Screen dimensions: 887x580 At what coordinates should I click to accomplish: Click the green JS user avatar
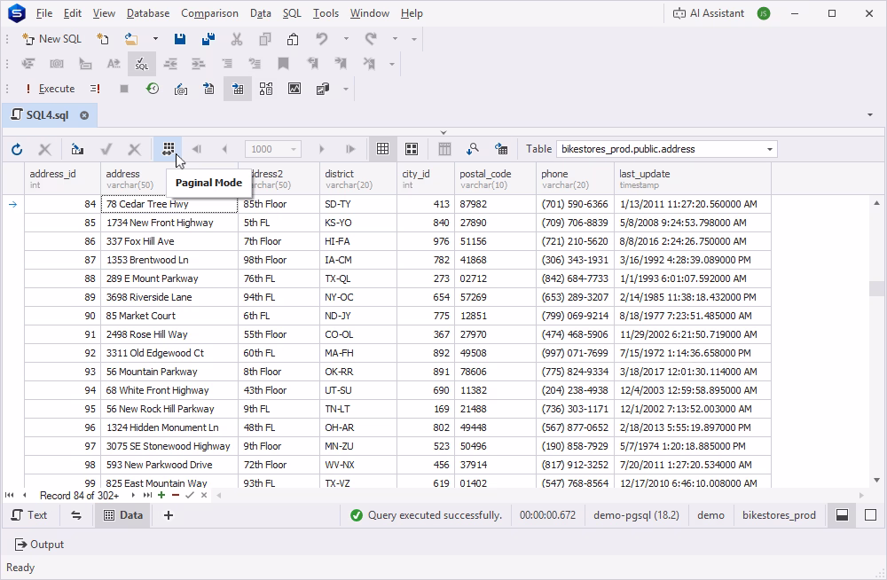point(764,13)
